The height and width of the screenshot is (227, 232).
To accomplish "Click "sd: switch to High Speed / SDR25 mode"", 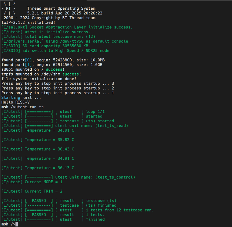I will 55,51.
